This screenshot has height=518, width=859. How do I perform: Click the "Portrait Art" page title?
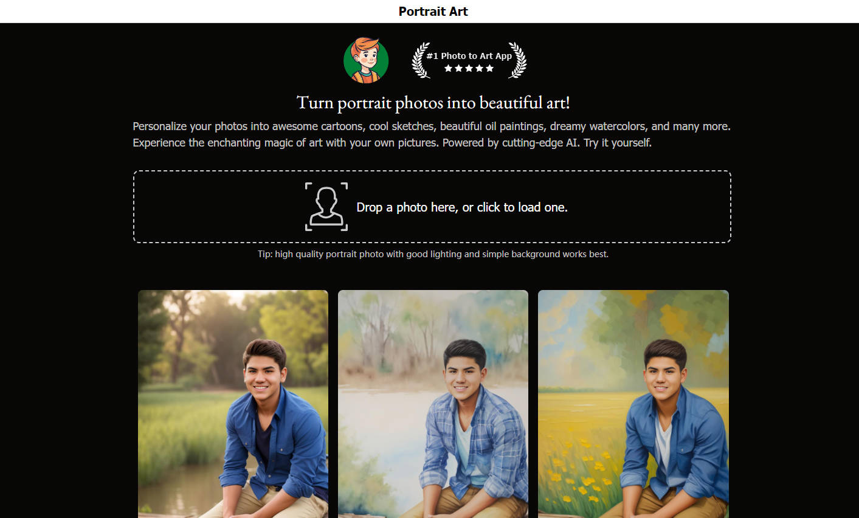(x=433, y=12)
